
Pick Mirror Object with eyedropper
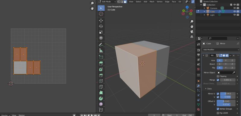pyautogui.click(x=234, y=73)
